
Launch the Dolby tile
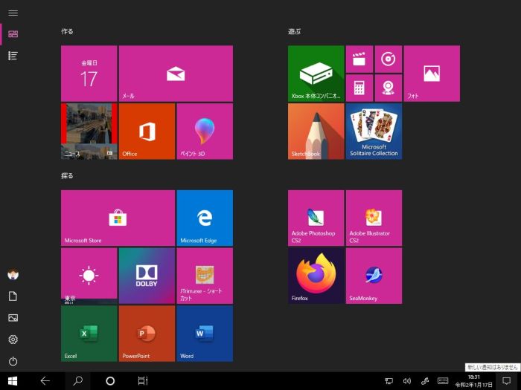click(147, 276)
